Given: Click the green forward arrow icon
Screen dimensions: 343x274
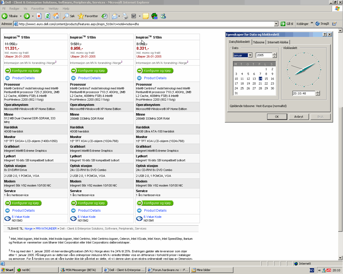Looking at the screenshot, I should pos(27,16).
